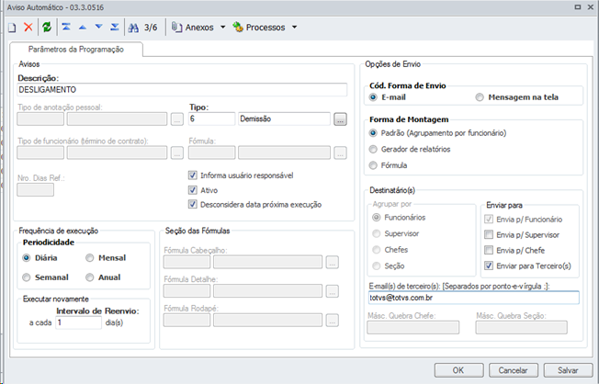The image size is (599, 384).
Task: Toggle the Ativo checkbox
Action: (x=193, y=190)
